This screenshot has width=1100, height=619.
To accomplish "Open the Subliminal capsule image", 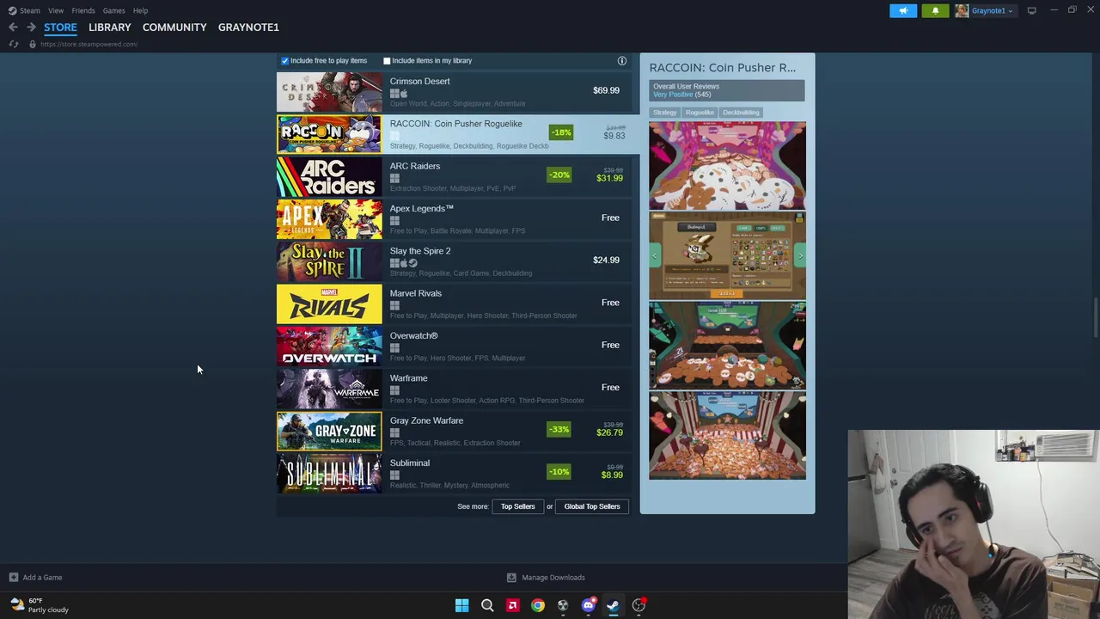I will pos(329,474).
